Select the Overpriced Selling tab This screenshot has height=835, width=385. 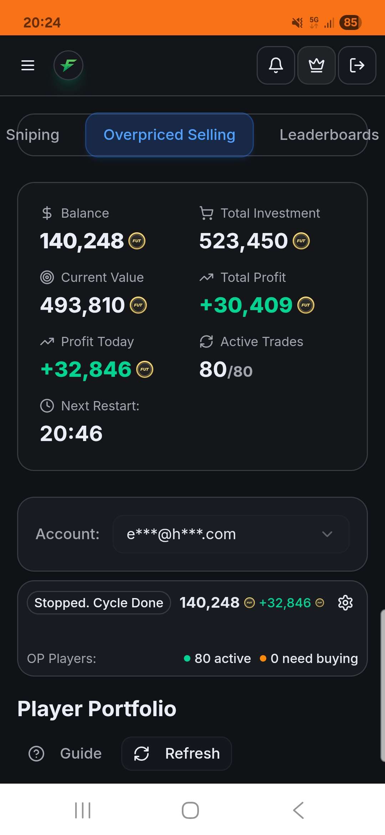pyautogui.click(x=169, y=135)
